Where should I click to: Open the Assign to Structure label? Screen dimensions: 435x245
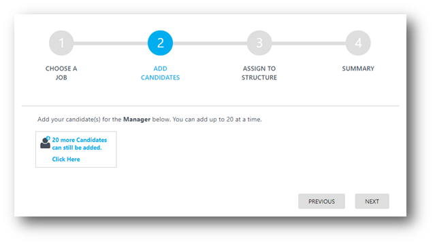click(x=259, y=73)
